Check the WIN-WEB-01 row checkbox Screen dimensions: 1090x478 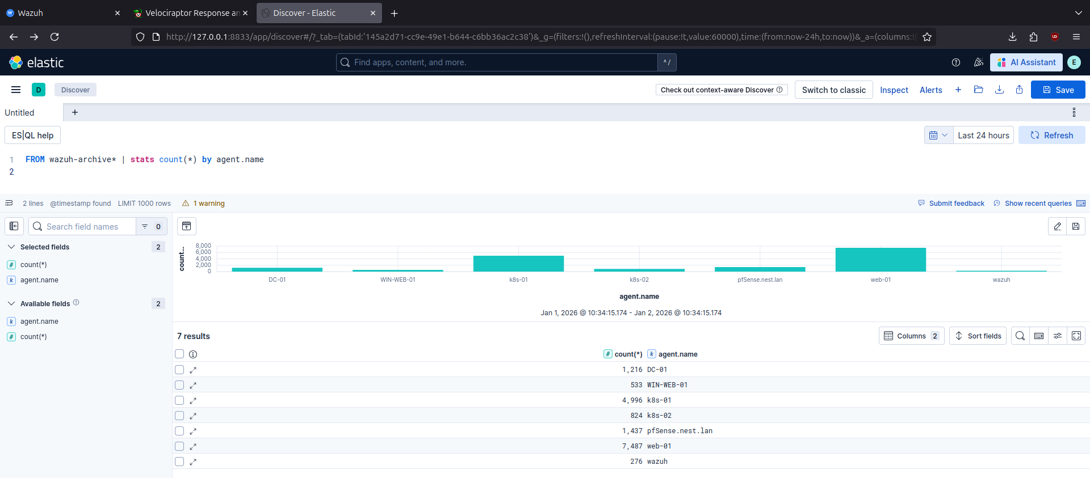coord(179,385)
